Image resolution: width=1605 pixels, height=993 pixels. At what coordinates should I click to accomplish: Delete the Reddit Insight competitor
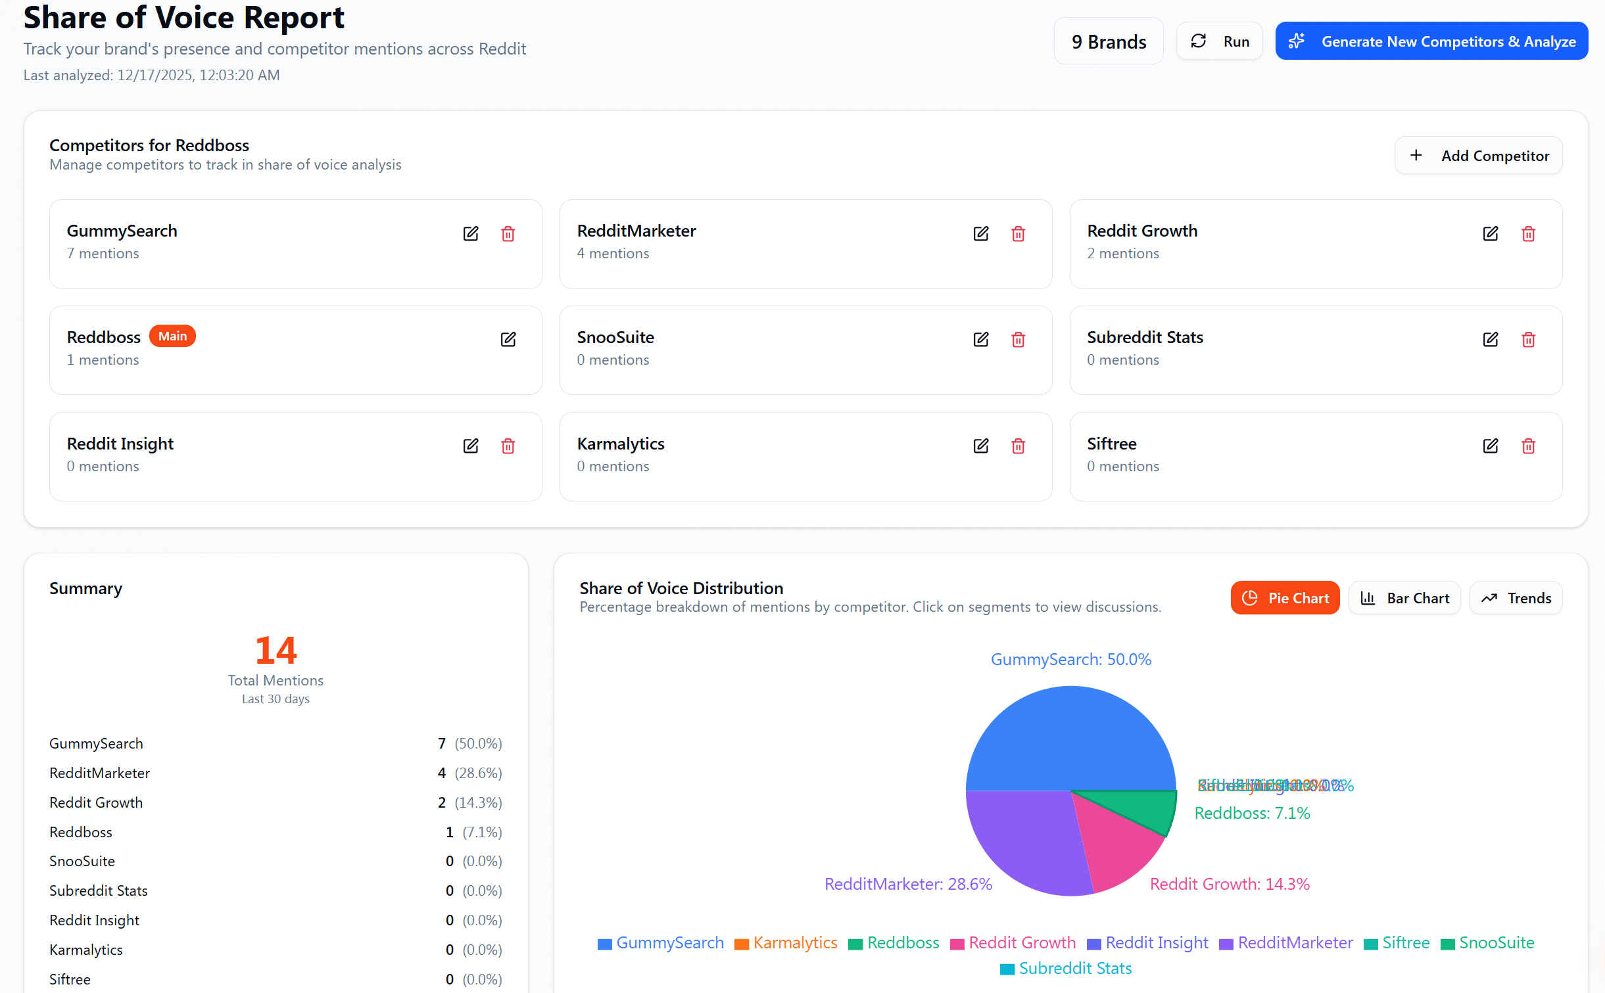pos(508,446)
